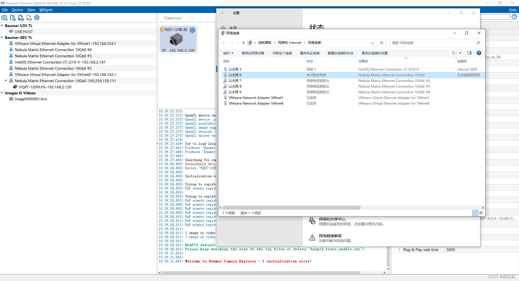Click orange status icon on VQXT-120M.HS card
519x281 pixels.
(x=162, y=30)
